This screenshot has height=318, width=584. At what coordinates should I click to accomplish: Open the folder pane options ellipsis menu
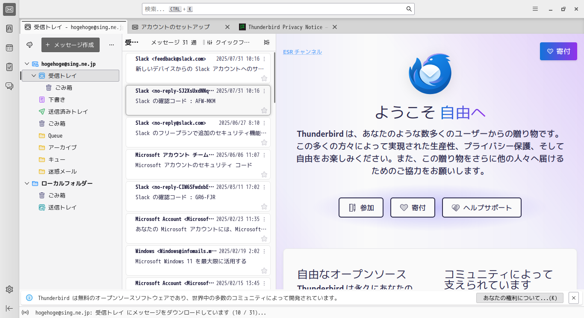pos(112,44)
